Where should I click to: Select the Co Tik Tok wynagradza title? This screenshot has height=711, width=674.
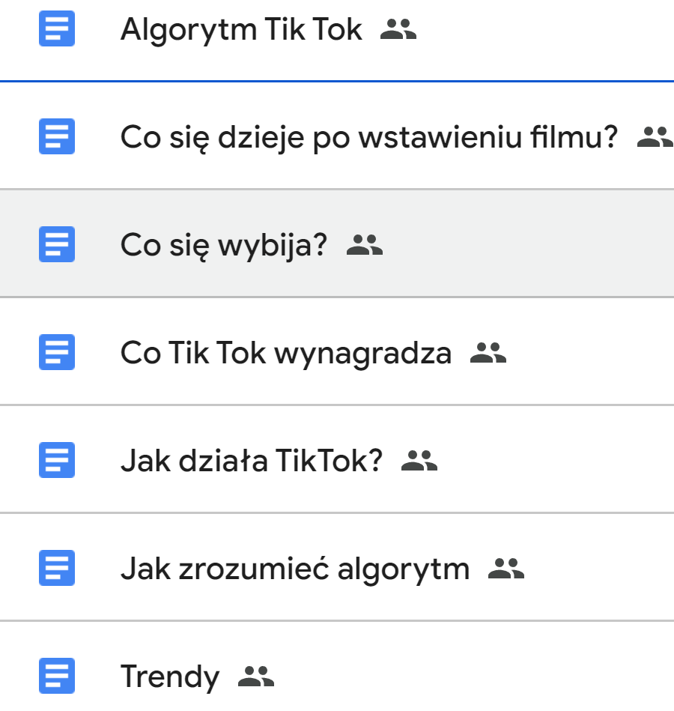(x=285, y=354)
